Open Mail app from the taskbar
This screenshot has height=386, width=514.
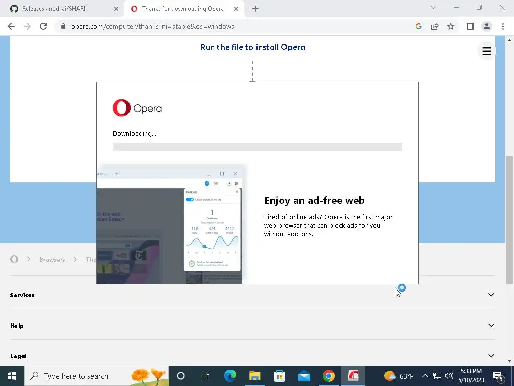pos(304,376)
